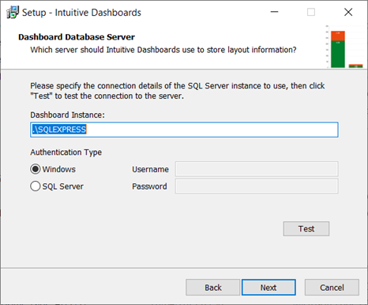Click the 'Setup - Intuitive Dashboards' title text
The width and height of the screenshot is (368, 305).
tap(81, 13)
